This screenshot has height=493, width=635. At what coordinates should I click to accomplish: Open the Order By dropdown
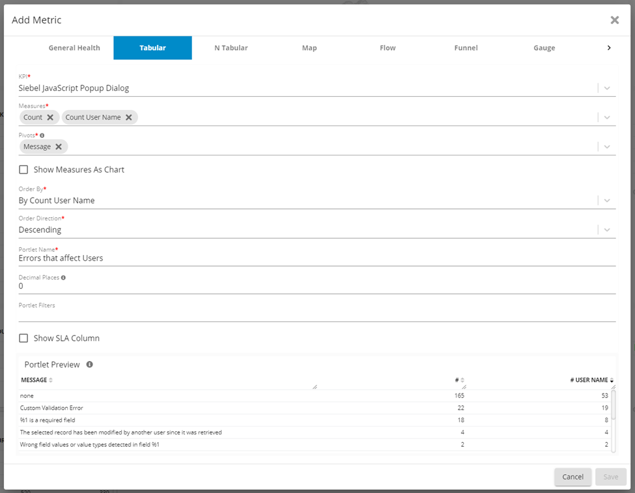click(x=607, y=200)
